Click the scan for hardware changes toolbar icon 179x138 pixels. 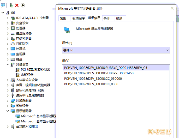[x=3, y=5]
